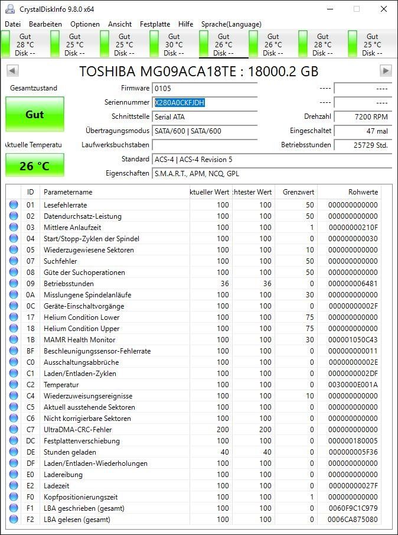Click the status orb for LBA gelesen (gesamt)
This screenshot has height=535, width=398.
14,519
